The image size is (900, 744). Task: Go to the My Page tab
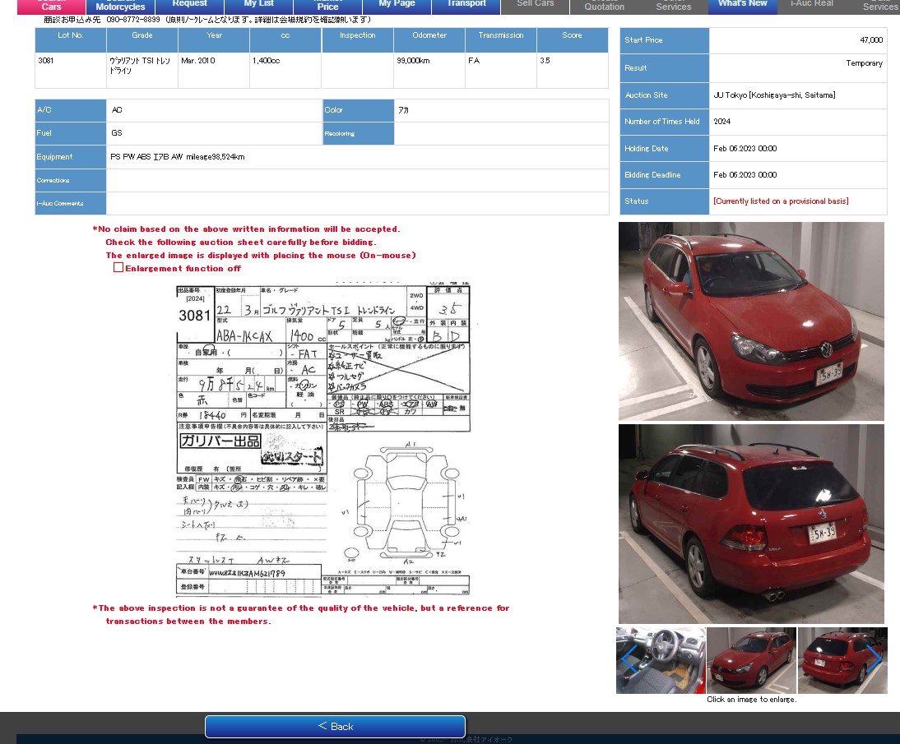point(396,5)
